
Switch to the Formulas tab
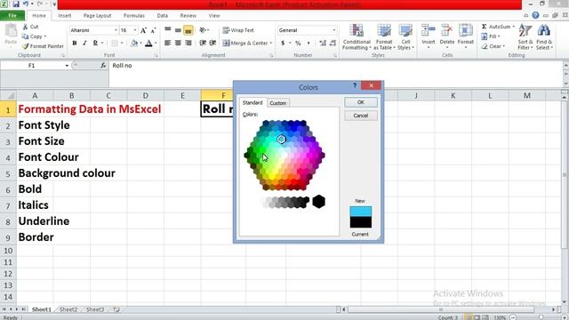pyautogui.click(x=134, y=16)
